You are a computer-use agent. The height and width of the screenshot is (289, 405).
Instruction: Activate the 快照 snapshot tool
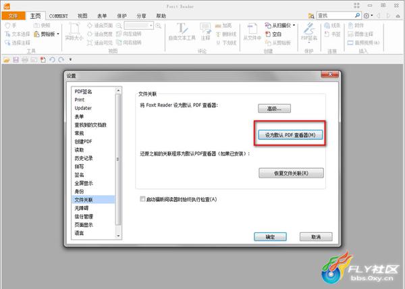42,25
